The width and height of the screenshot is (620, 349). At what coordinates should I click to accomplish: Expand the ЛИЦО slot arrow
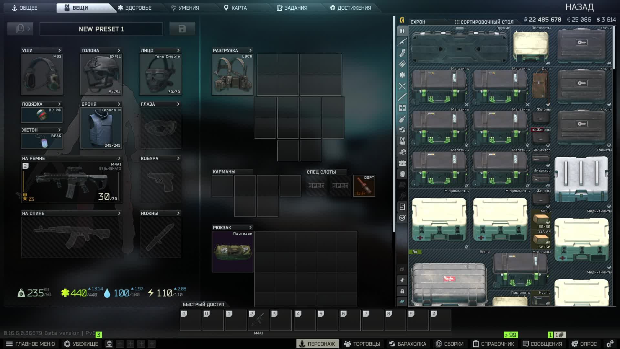178,50
